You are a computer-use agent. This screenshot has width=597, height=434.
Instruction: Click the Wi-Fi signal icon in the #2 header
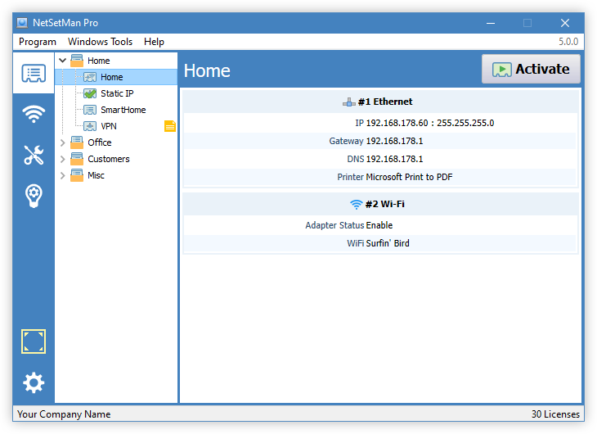click(356, 205)
